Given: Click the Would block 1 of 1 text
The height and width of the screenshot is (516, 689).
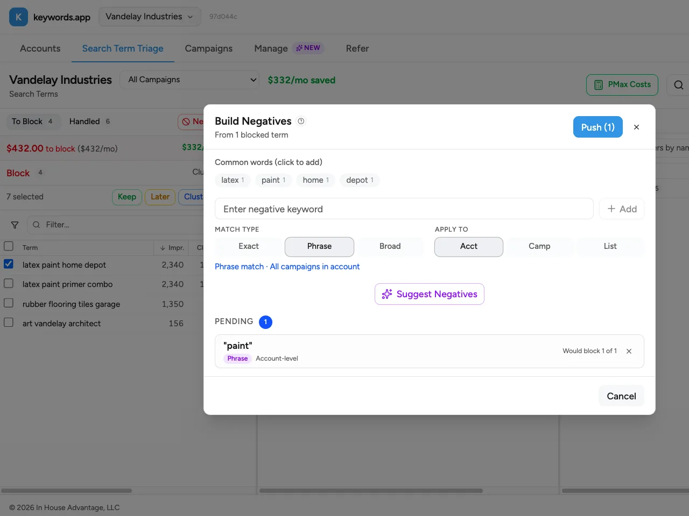Looking at the screenshot, I should pos(589,351).
